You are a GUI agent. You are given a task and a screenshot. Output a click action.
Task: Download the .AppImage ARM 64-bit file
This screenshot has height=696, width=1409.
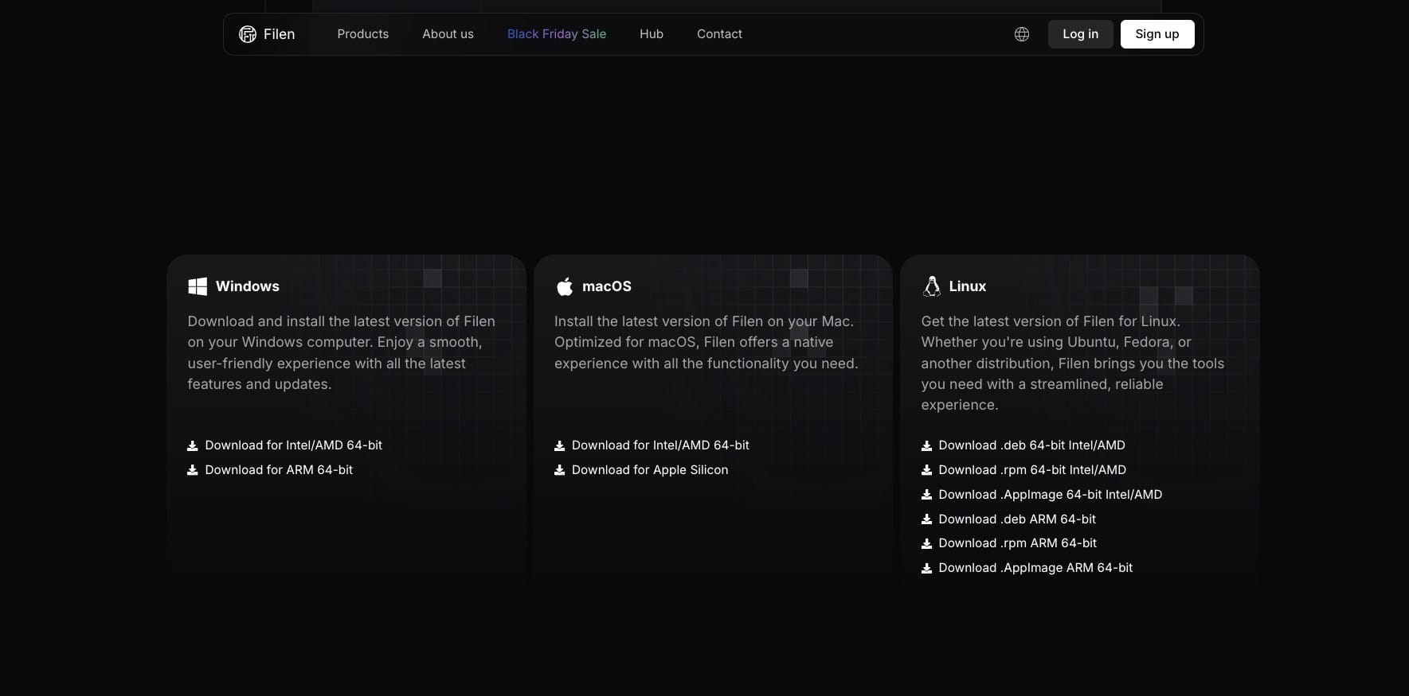pos(1035,568)
